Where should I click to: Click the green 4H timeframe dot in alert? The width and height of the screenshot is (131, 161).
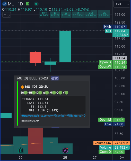pyautogui.click(x=34, y=93)
